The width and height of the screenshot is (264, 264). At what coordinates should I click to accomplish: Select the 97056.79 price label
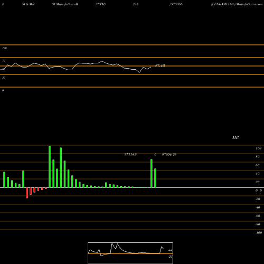(x=169, y=154)
